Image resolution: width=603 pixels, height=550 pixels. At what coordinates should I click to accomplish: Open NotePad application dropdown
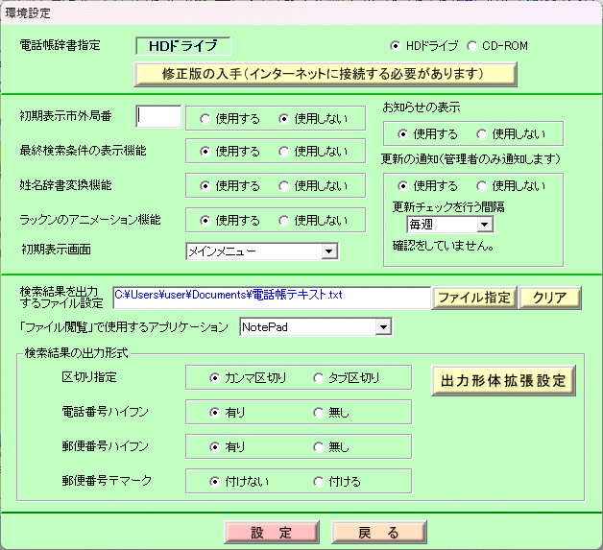pos(315,327)
